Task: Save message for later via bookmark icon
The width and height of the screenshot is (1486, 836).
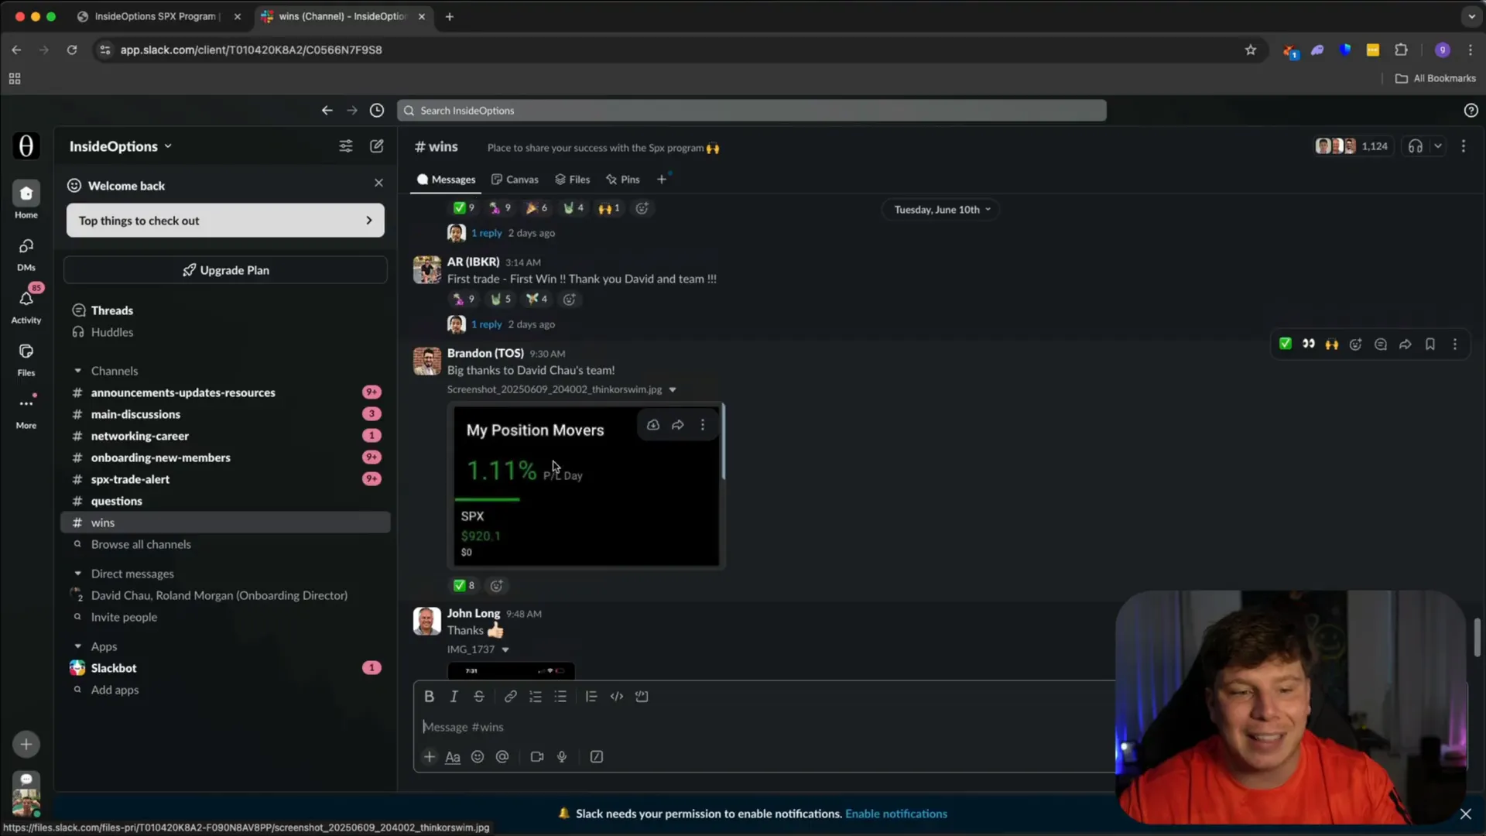Action: [1430, 344]
